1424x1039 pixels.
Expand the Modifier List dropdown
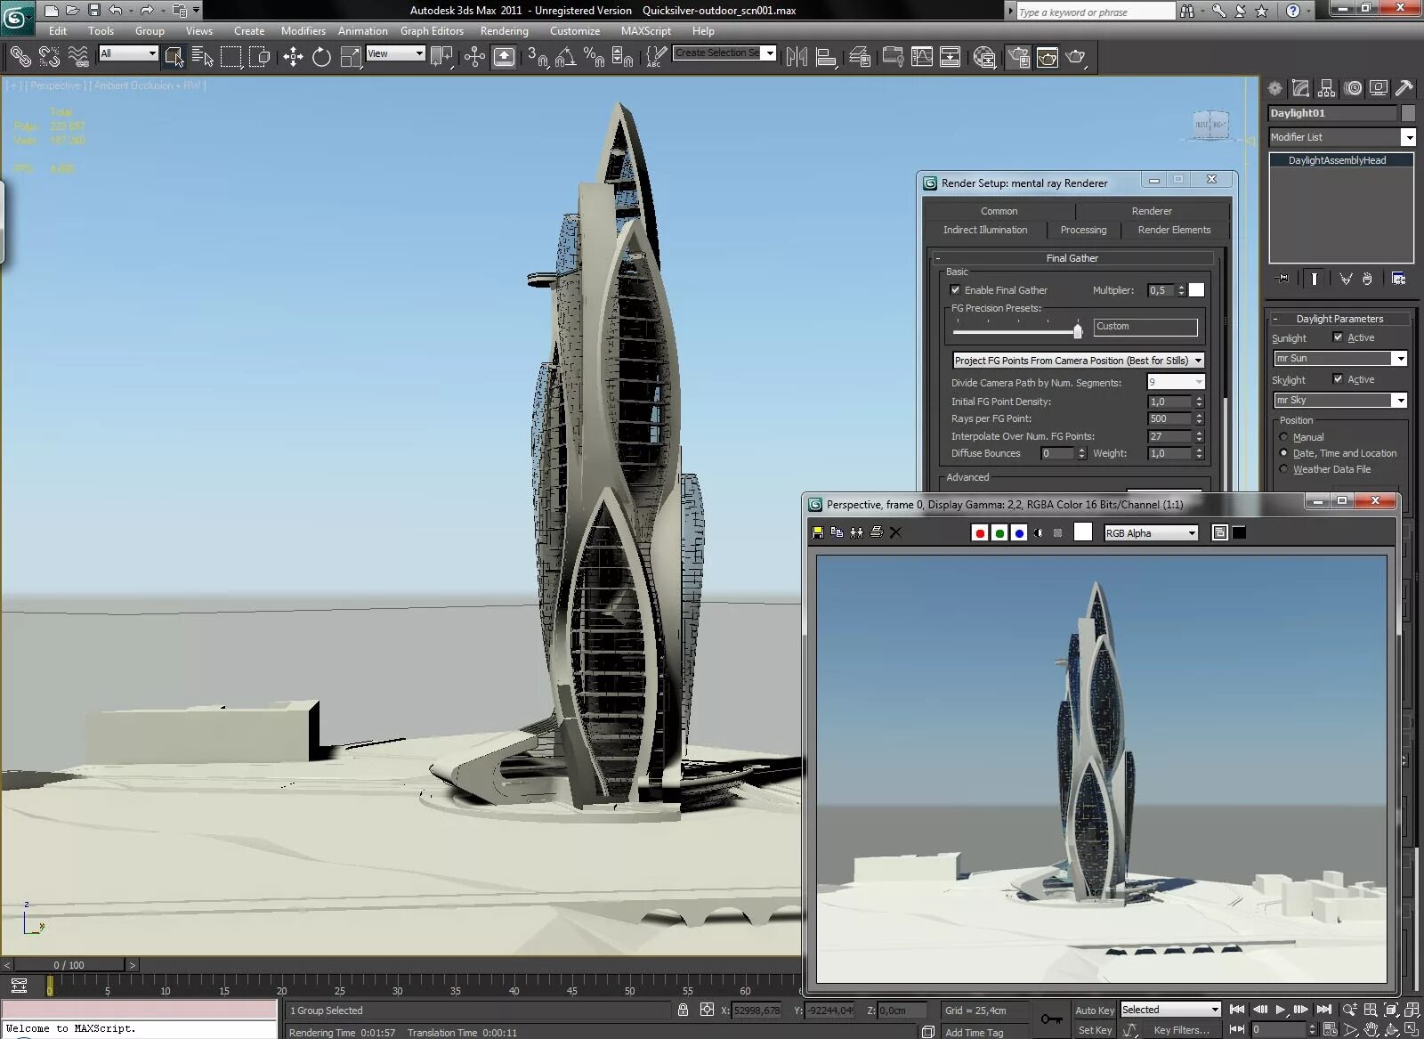1342,137
